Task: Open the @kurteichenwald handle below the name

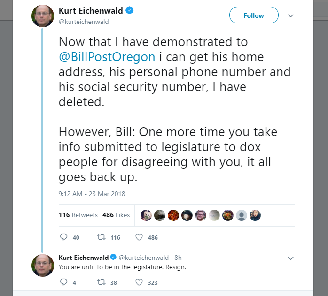Action: tap(84, 22)
